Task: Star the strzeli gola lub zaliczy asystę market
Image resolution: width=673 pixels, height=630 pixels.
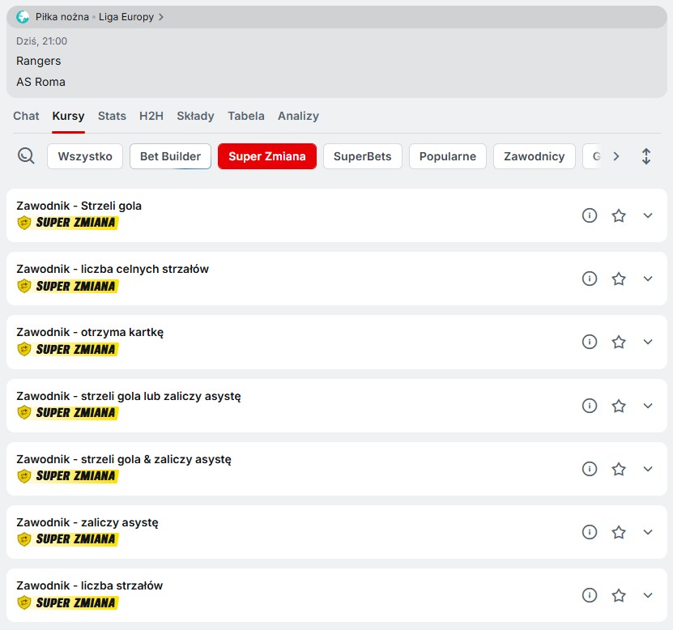Action: (619, 406)
